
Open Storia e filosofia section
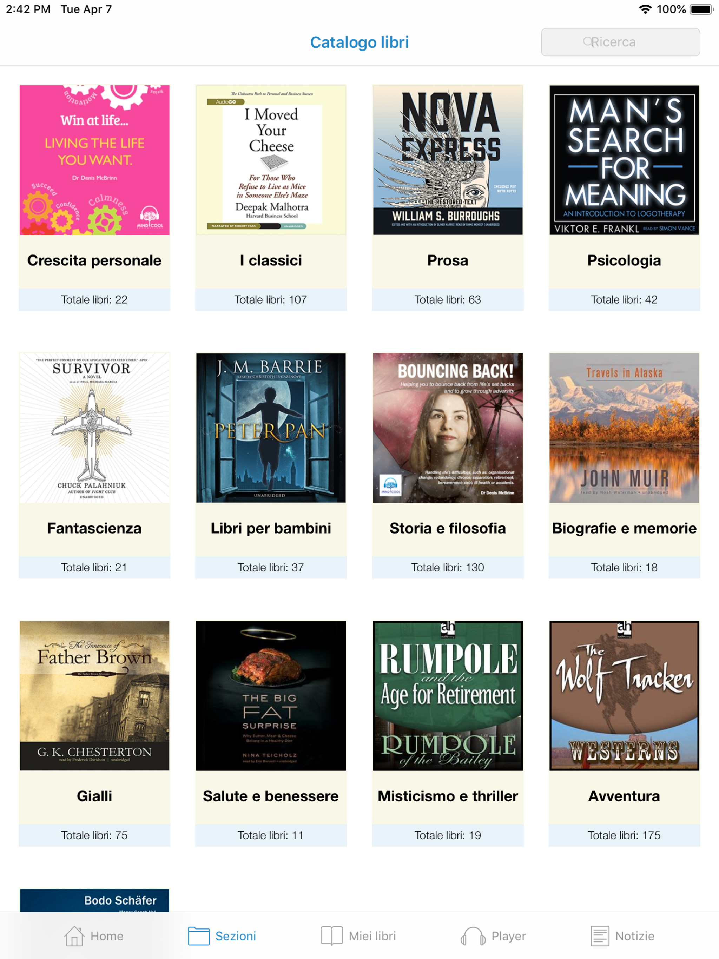[448, 528]
